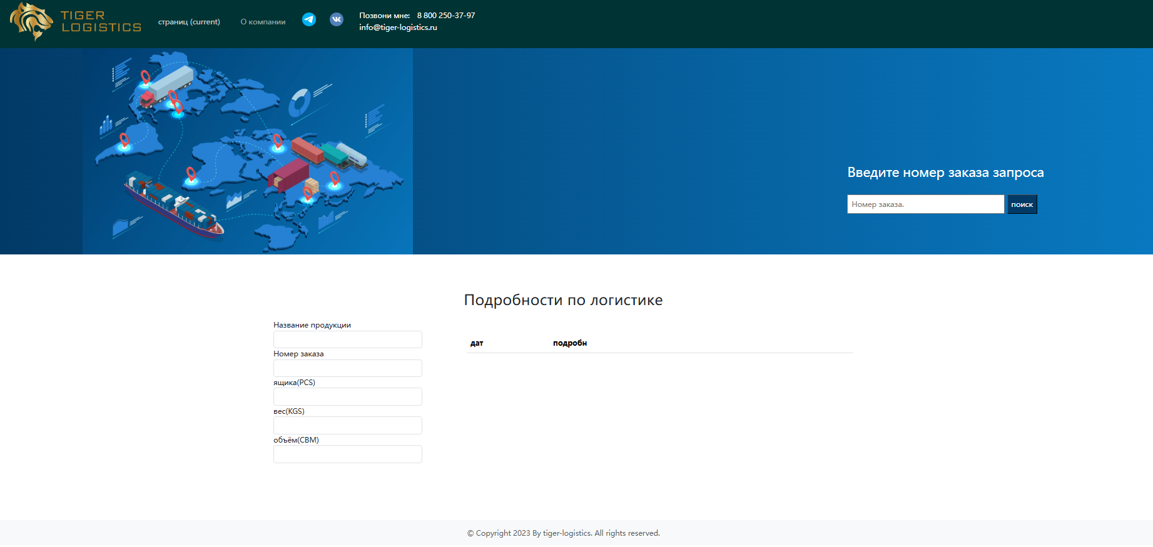Screen dimensions: 1153x547
Task: Focus the объём(CBM) input field
Action: click(x=348, y=454)
